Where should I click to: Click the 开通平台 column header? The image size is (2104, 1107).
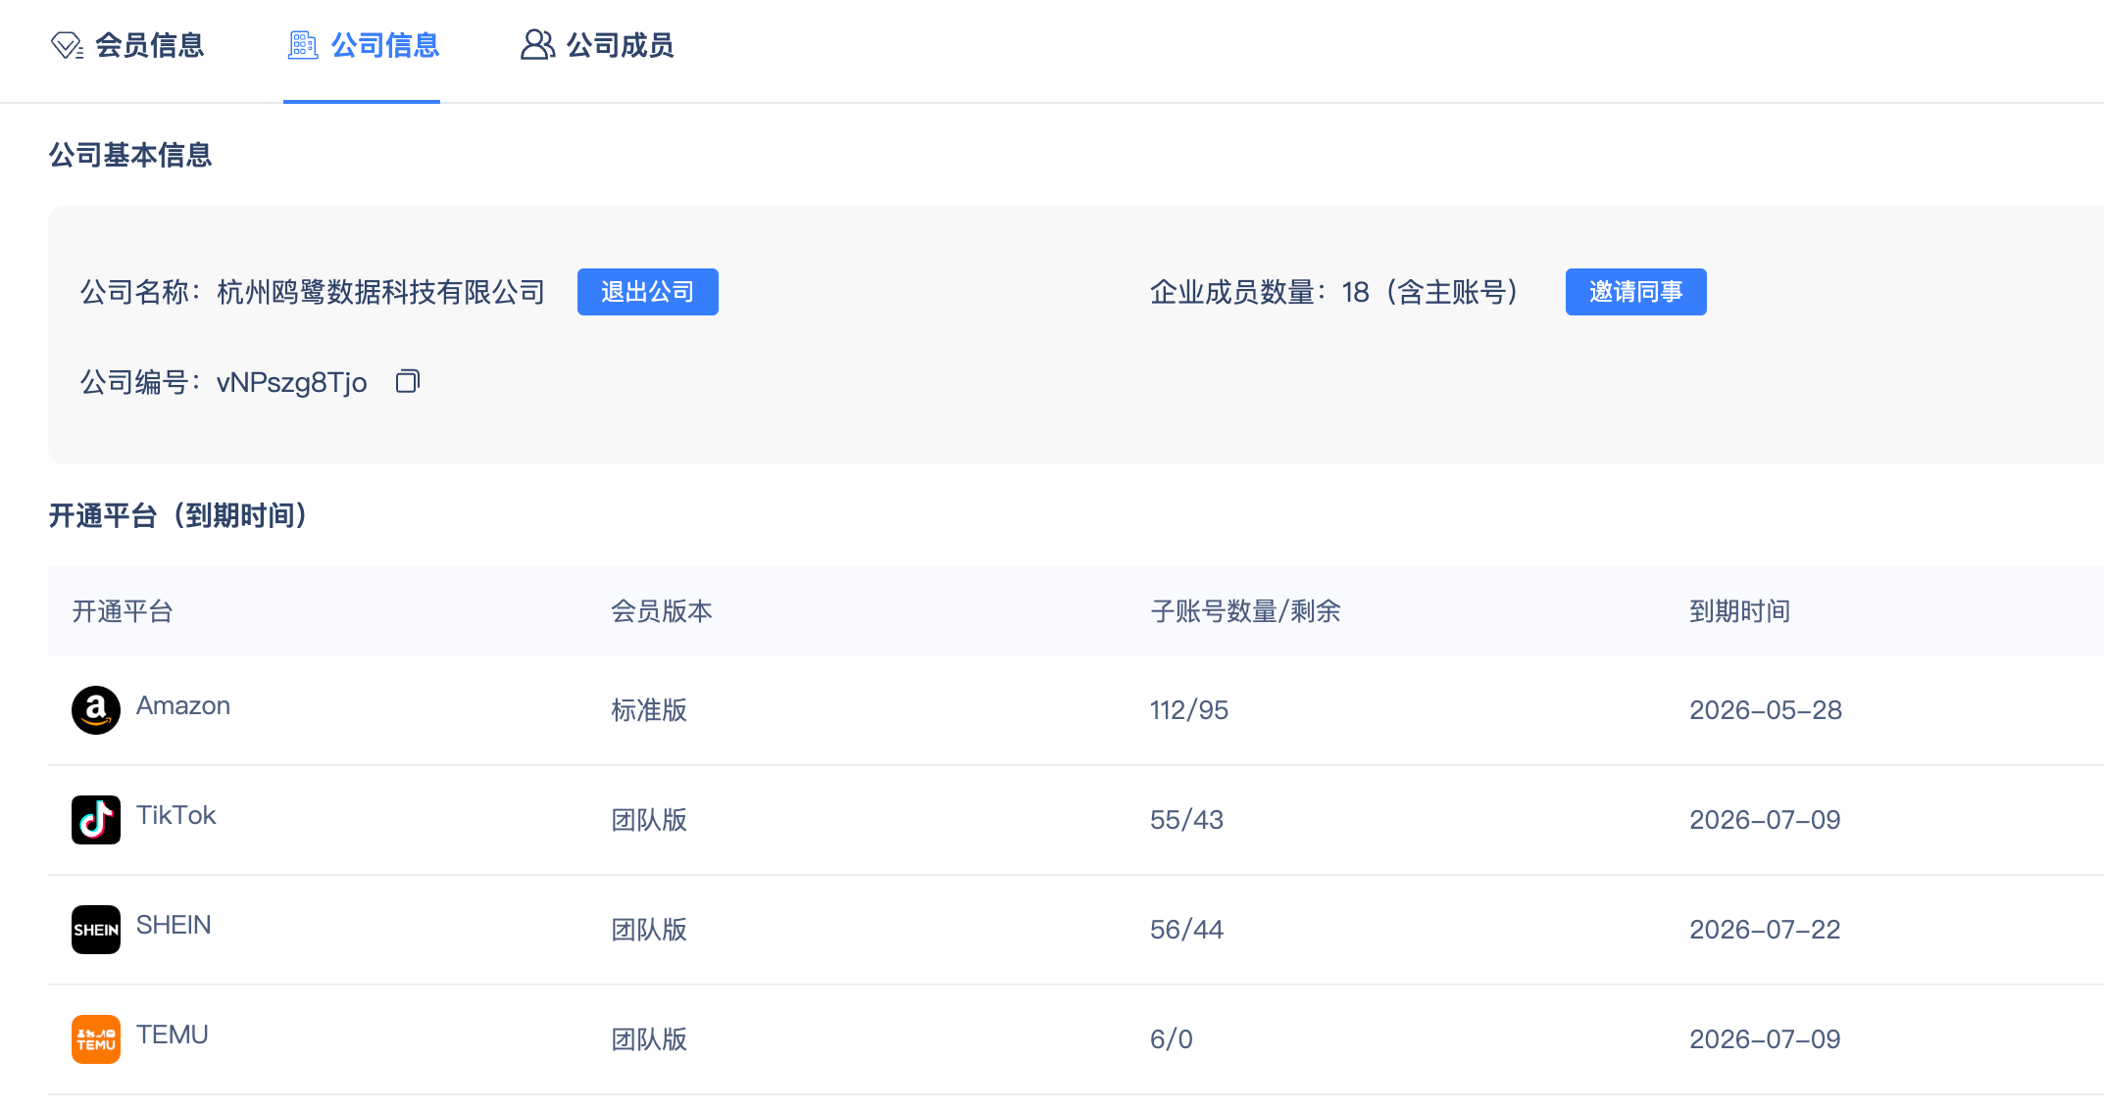(x=123, y=611)
